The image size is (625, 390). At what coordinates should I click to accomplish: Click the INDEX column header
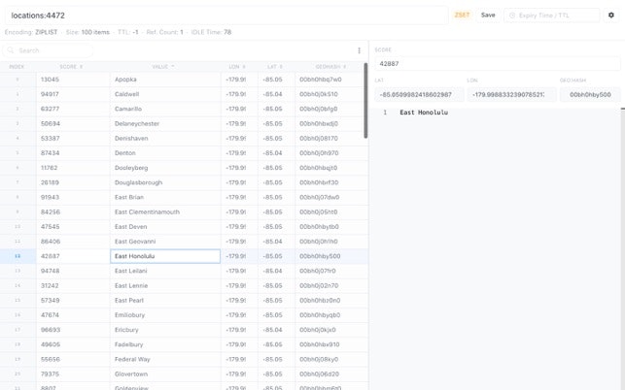pos(17,67)
